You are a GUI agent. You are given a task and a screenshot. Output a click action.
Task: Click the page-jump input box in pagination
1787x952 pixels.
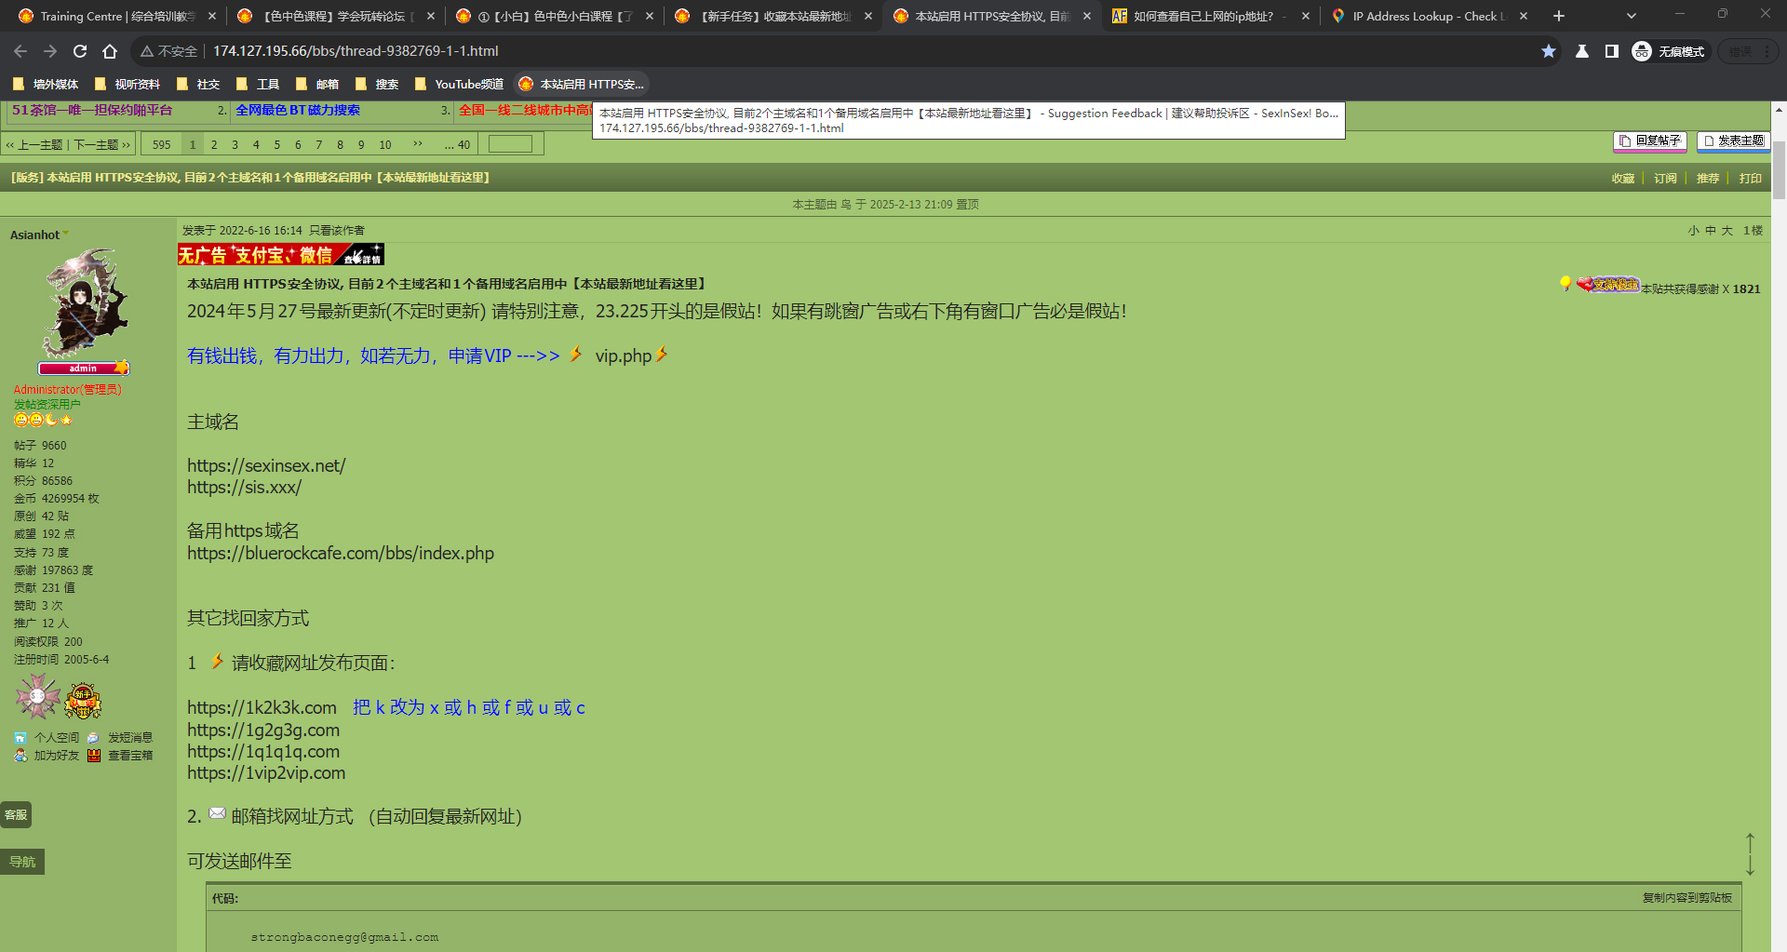pyautogui.click(x=510, y=144)
